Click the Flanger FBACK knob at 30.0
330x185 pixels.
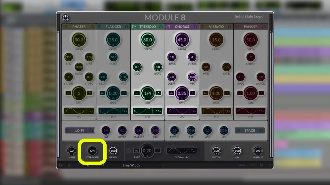click(113, 57)
